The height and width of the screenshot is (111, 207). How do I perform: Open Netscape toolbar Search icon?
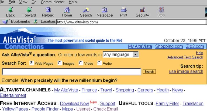(86, 10)
